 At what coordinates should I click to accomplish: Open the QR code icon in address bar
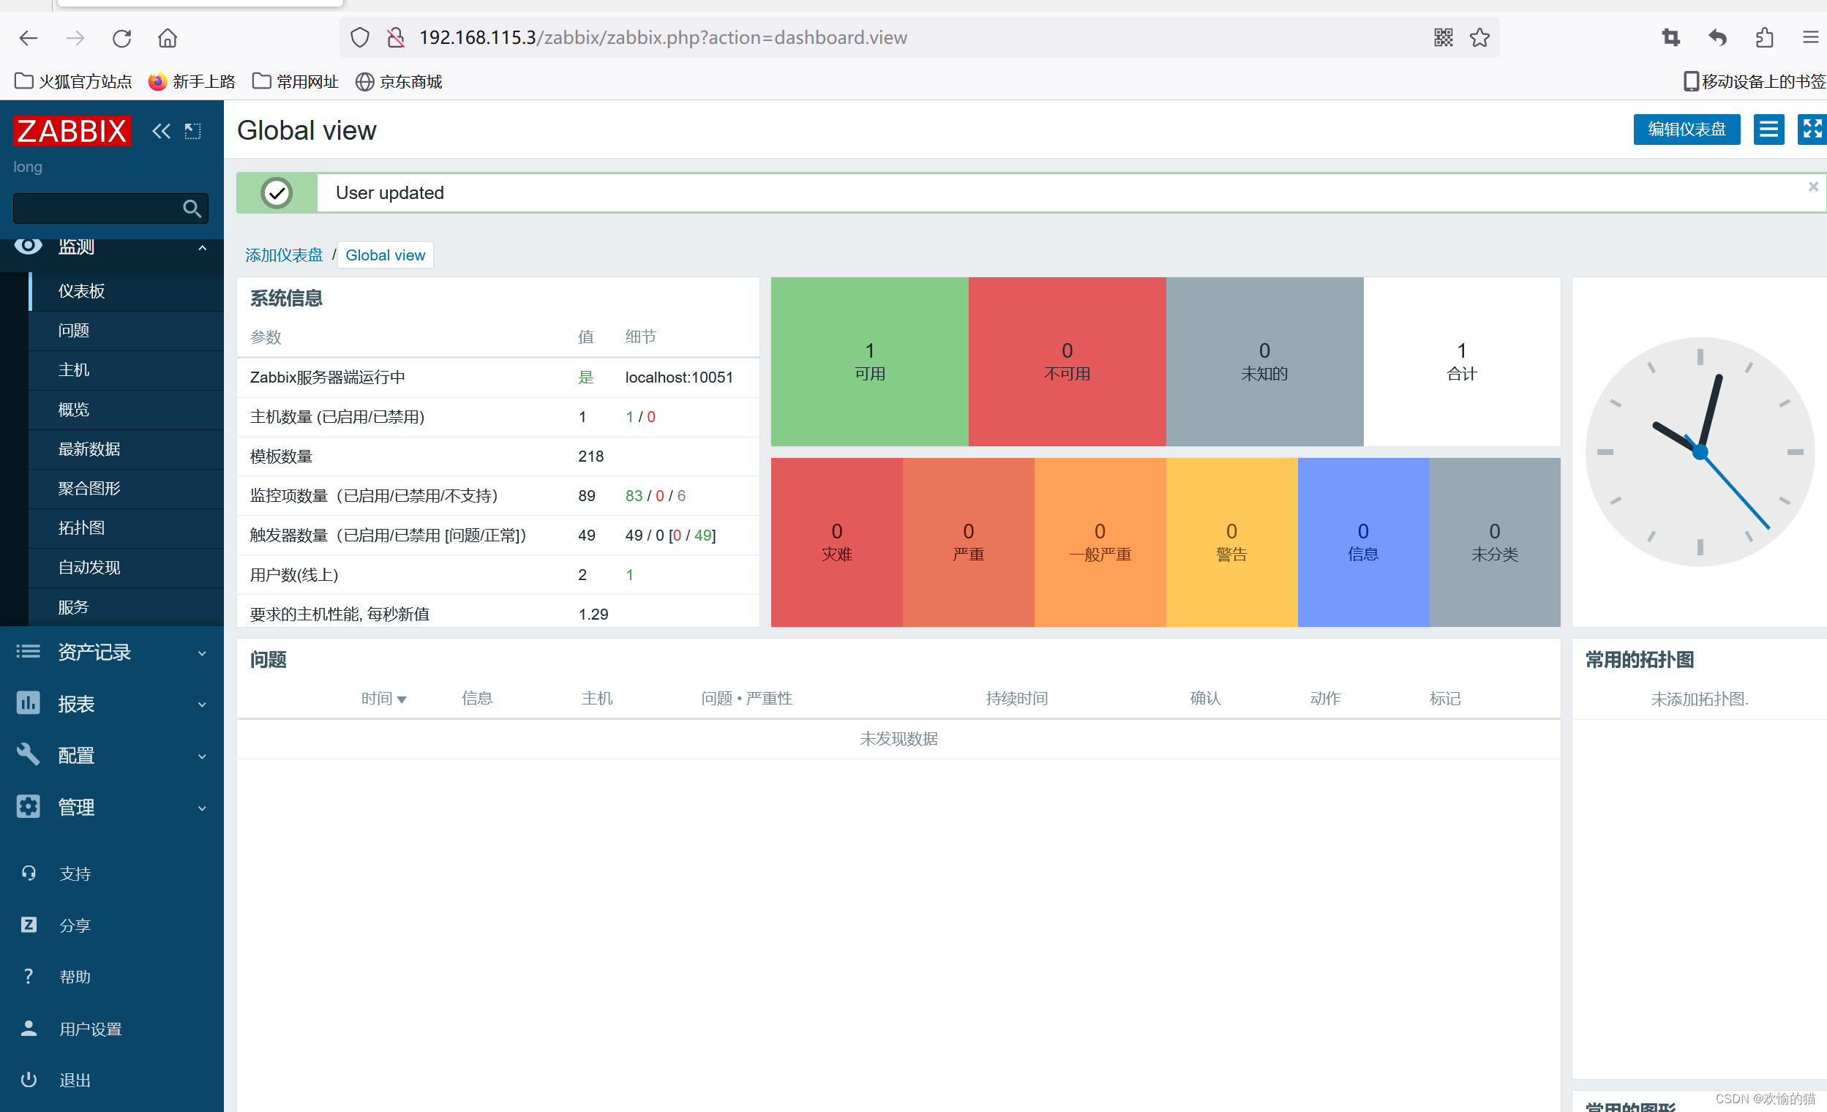click(x=1443, y=38)
